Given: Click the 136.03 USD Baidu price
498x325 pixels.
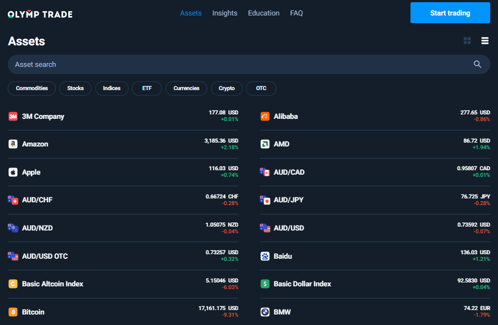Looking at the screenshot, I should click(475, 253).
